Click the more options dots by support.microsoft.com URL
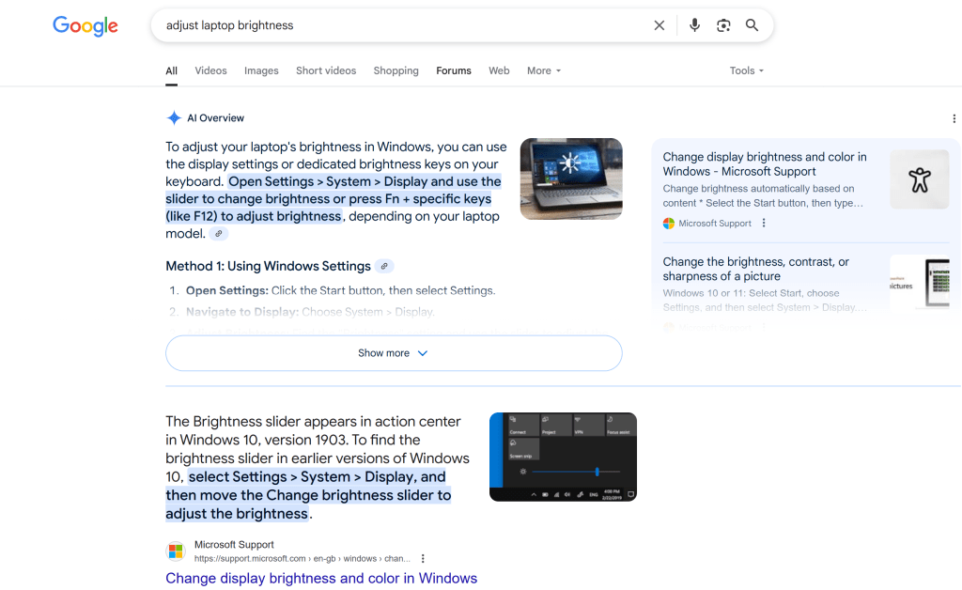The height and width of the screenshot is (590, 962). [424, 558]
